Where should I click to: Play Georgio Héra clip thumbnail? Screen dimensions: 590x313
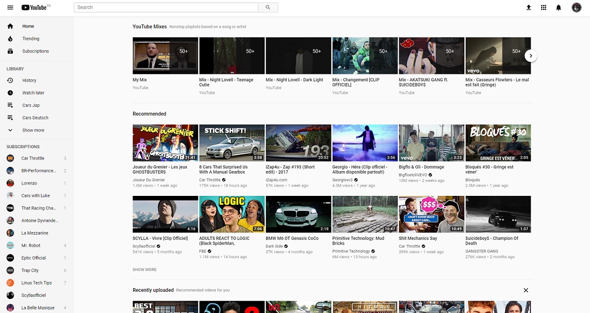click(x=365, y=143)
